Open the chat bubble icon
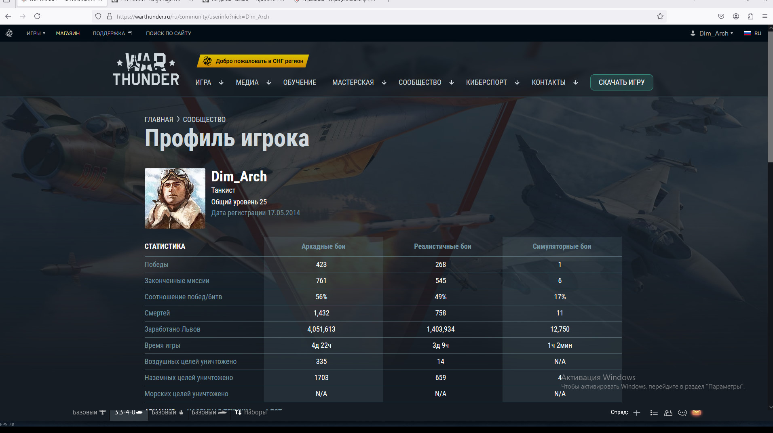 pyautogui.click(x=682, y=413)
